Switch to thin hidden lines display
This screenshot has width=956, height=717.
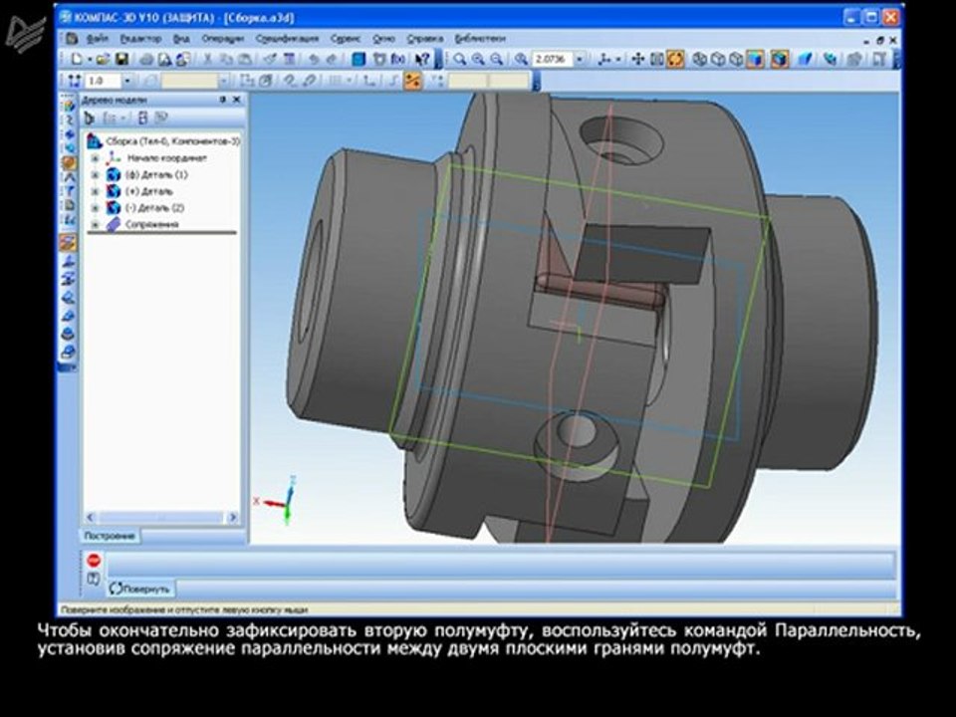737,59
